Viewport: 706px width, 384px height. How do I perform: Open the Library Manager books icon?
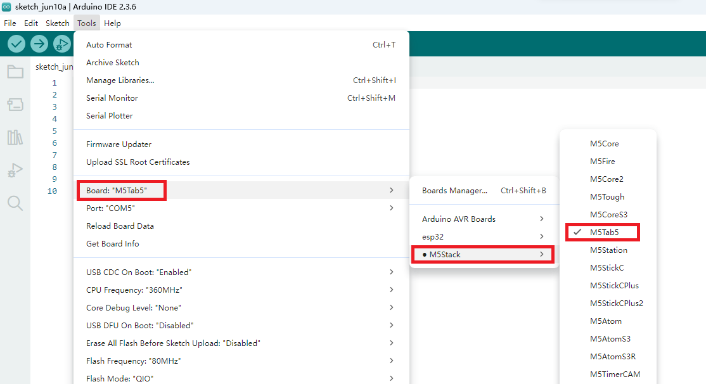15,138
